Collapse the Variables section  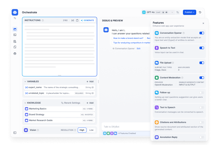[x=25, y=82]
